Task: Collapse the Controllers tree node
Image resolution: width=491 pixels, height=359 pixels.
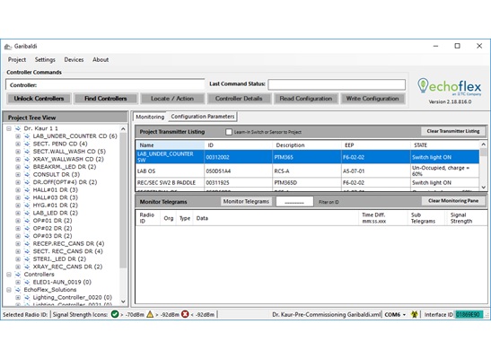Action: point(9,275)
